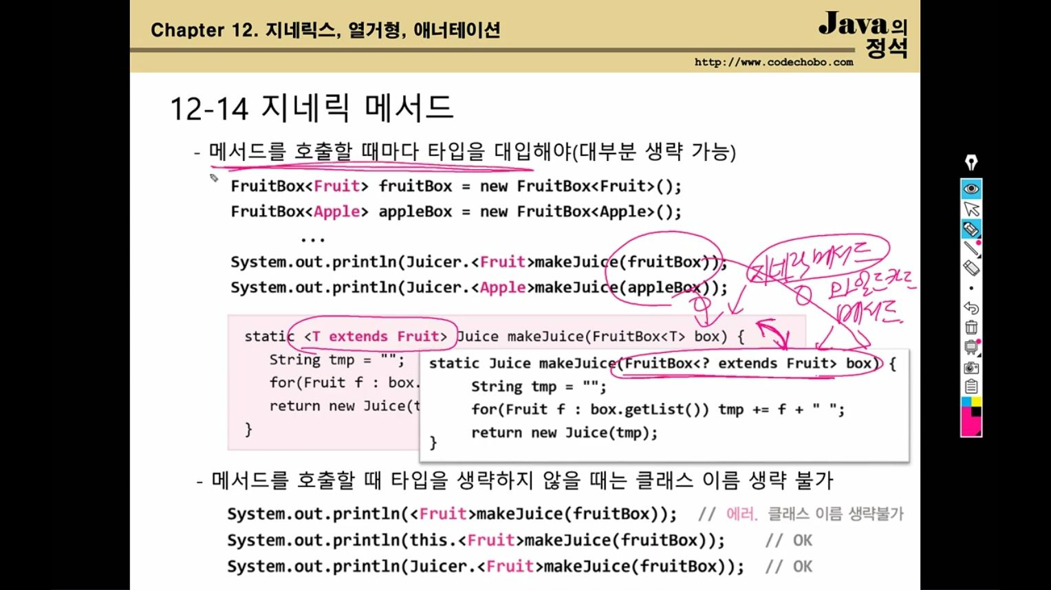This screenshot has width=1051, height=590.
Task: Click text '메서드를 호출할 때마다 타입을 대입해야'
Action: point(390,151)
